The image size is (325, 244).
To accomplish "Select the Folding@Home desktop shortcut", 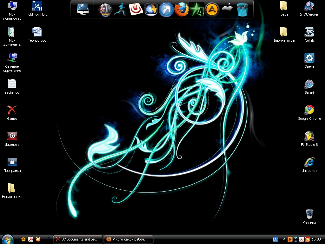I will coord(37,6).
